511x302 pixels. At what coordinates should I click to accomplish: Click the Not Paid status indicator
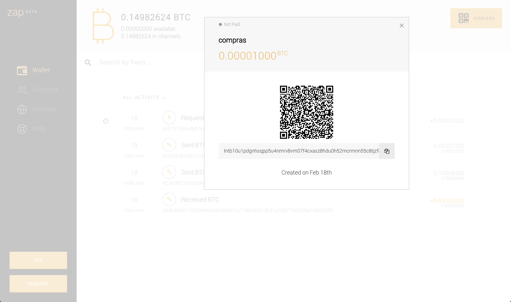(x=229, y=24)
